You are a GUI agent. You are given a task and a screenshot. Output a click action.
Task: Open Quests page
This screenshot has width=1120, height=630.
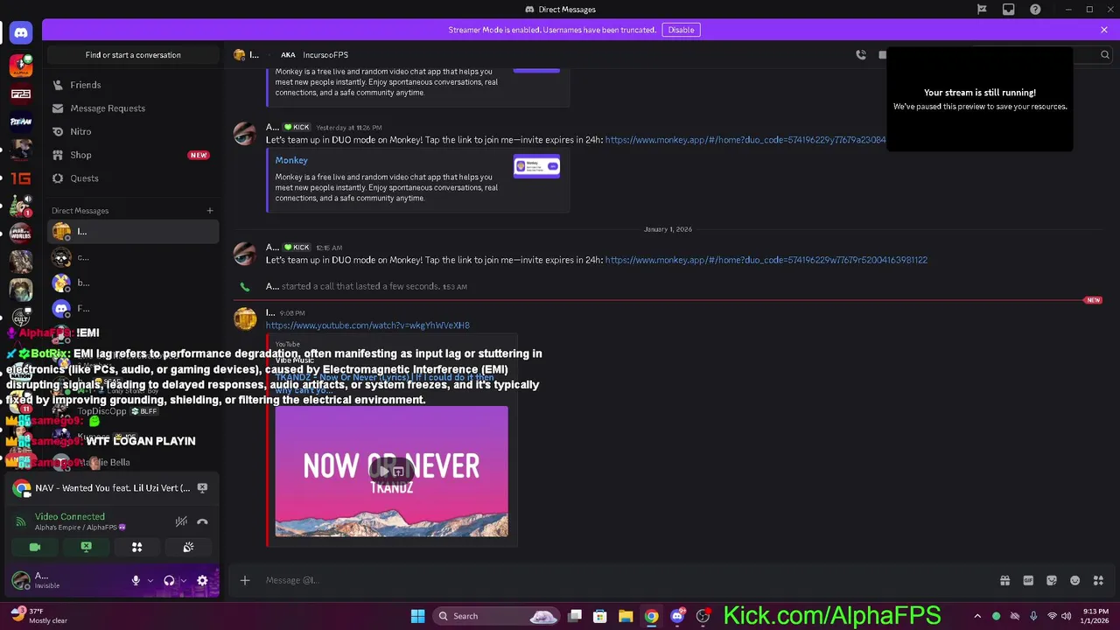pos(133,178)
